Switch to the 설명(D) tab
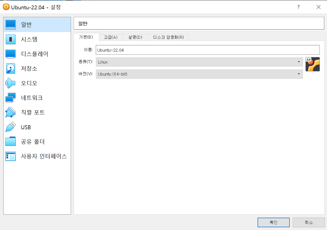Viewport: 327px width, 230px height. pyautogui.click(x=135, y=37)
